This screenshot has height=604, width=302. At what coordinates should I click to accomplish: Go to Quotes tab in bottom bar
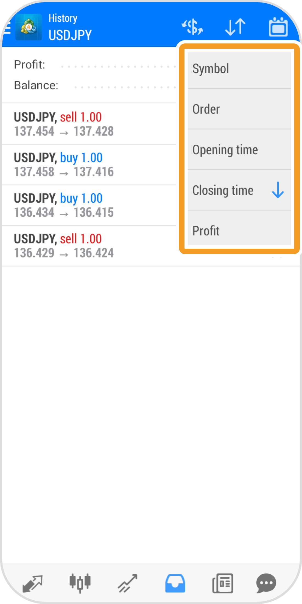tap(32, 583)
